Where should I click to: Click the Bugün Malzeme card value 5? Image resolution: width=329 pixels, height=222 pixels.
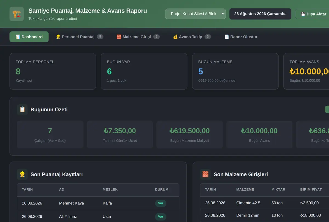[x=201, y=71]
